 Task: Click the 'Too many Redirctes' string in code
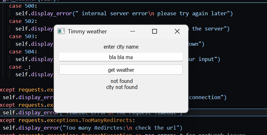tap(121, 128)
